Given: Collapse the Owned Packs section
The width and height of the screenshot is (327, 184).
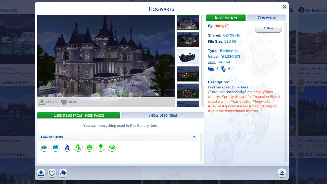Looking at the screenshot, I should click(x=194, y=137).
